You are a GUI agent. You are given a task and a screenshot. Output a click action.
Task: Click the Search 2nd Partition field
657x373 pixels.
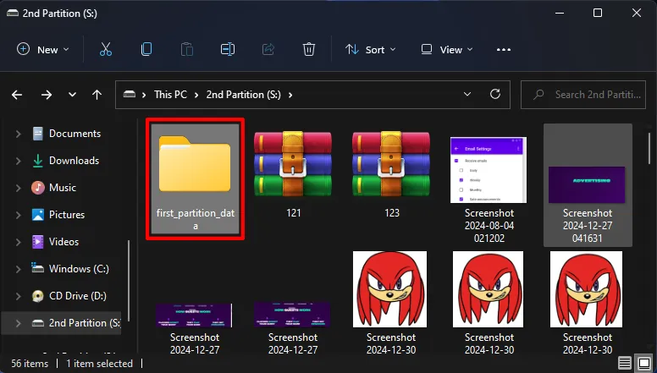(x=582, y=95)
